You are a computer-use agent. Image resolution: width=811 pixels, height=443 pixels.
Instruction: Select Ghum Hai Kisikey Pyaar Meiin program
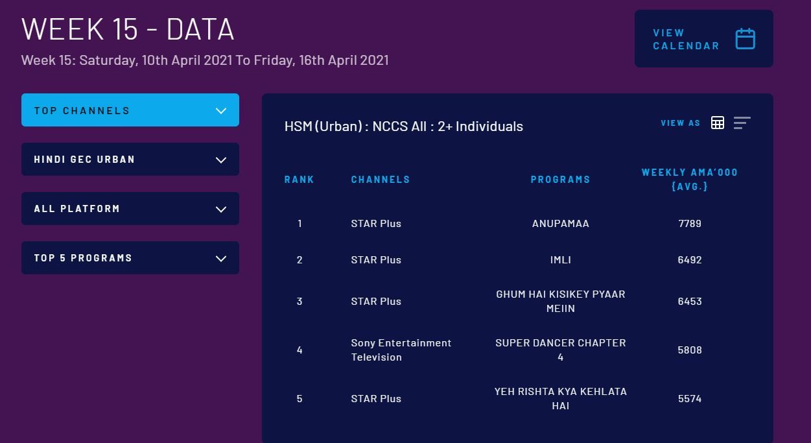pyautogui.click(x=561, y=302)
